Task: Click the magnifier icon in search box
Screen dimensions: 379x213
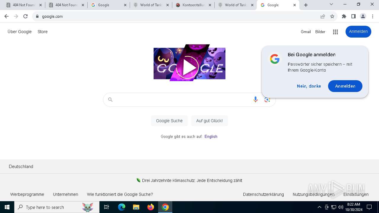Action: pyautogui.click(x=110, y=100)
